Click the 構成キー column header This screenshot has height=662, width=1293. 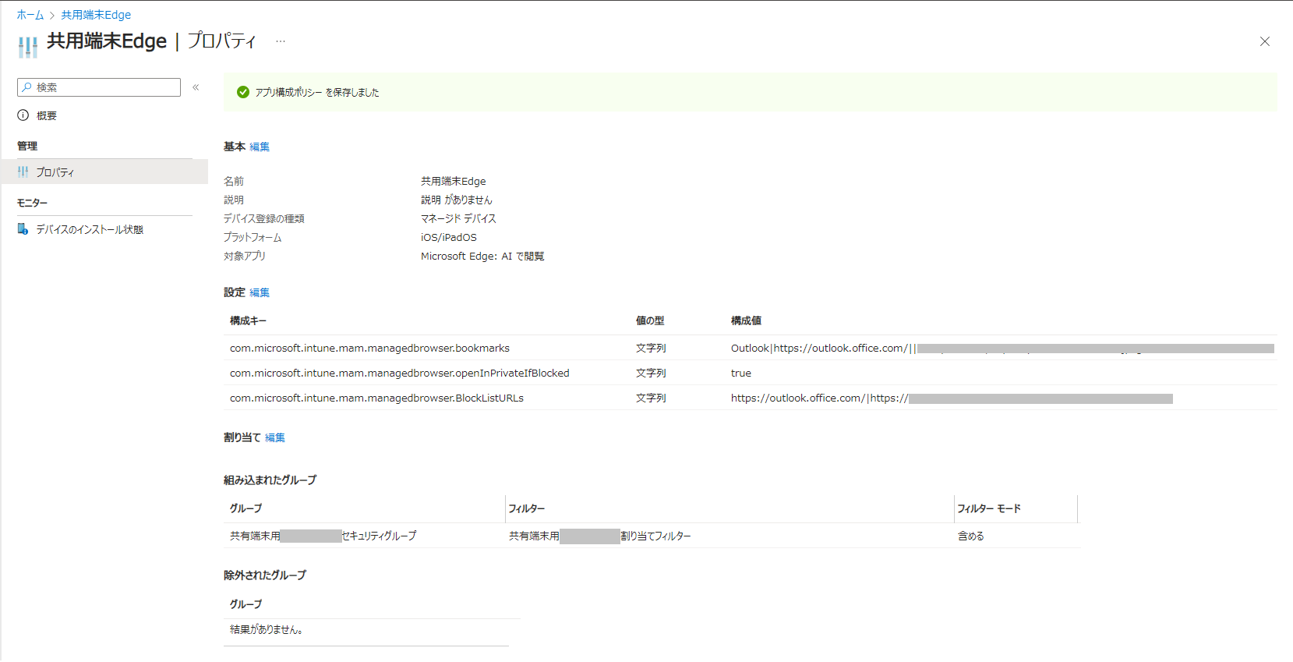[248, 320]
